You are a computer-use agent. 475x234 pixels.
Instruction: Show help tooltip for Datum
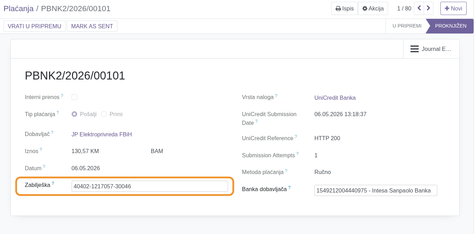pyautogui.click(x=44, y=167)
